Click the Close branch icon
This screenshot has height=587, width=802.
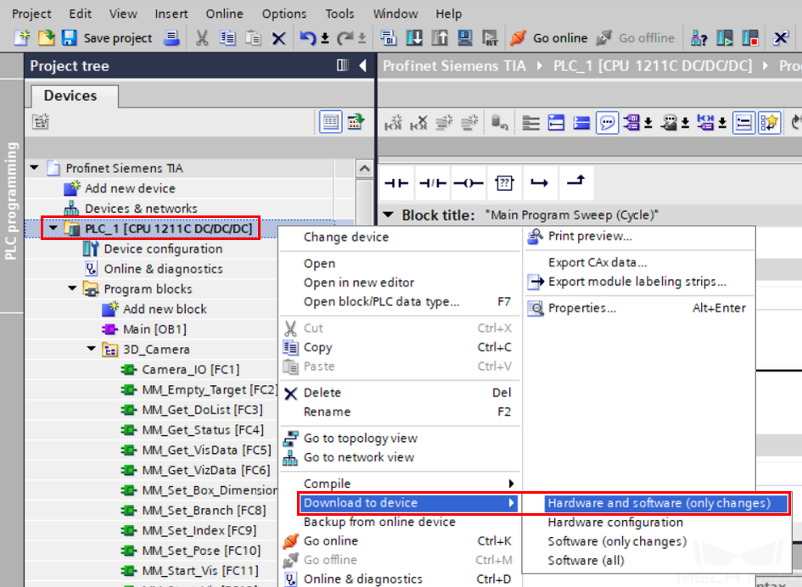576,182
